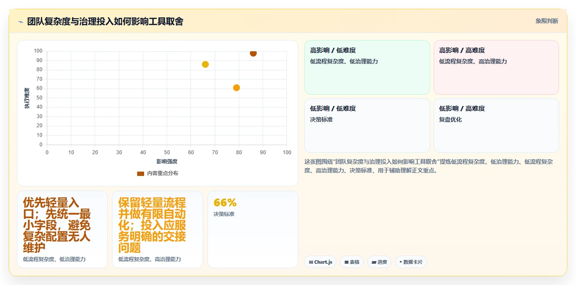This screenshot has height=285, width=576.
Task: Click the Chart.js chip icon
Action: [311, 262]
